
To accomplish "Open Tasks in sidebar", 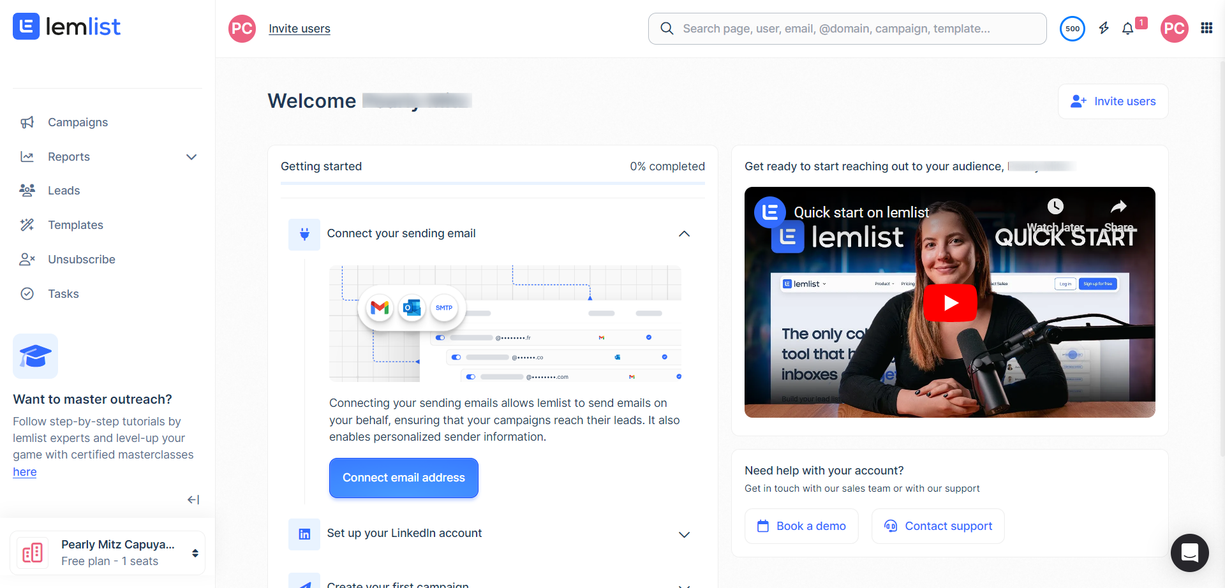I will point(63,294).
